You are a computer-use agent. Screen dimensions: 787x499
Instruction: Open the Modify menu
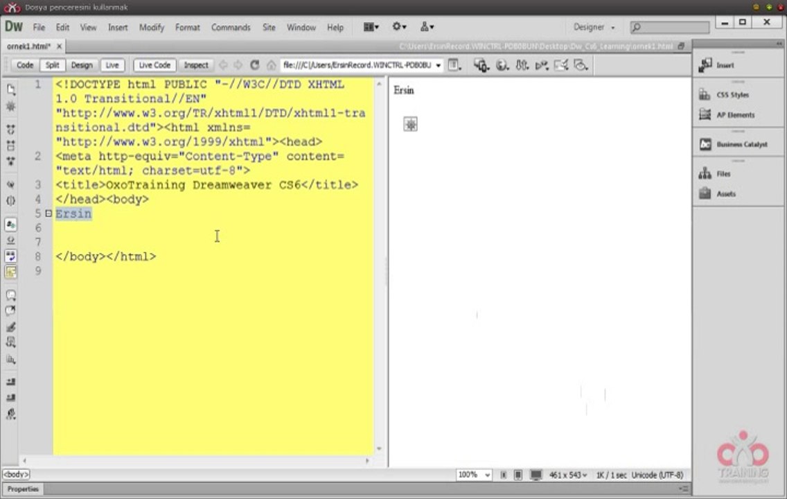(152, 28)
